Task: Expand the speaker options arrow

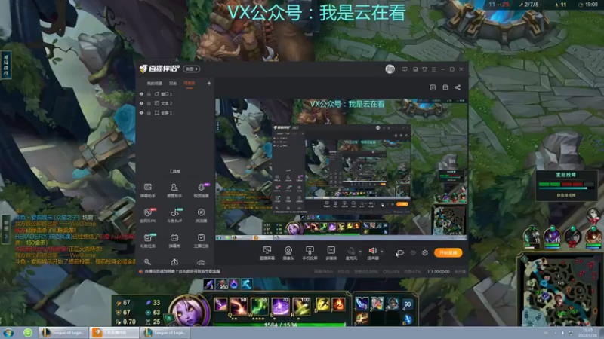Action: [382, 252]
